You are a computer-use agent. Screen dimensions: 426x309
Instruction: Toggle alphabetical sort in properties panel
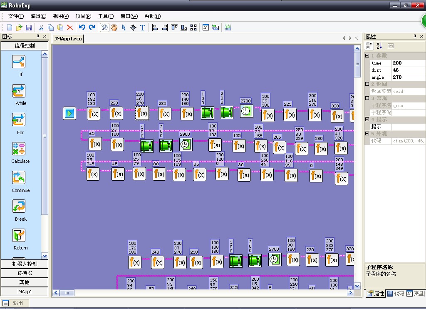(x=379, y=46)
